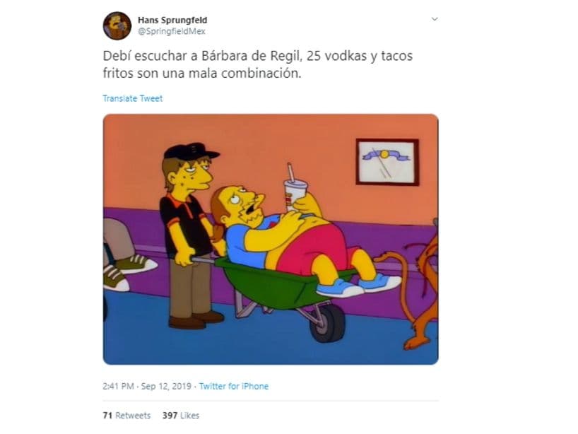Viewport: 578px width, 434px height.
Task: View the 397 Likes list
Action: pos(181,416)
